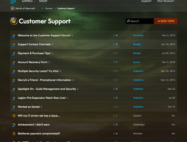The image size is (187, 142).
Task: Click the Blizzard logo icon at top left
Action: [13, 1]
